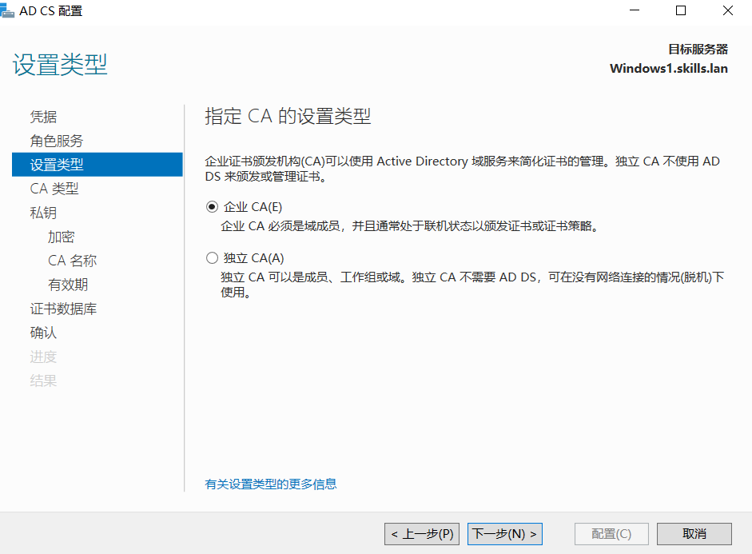
Task: Click the 取消 button
Action: click(x=694, y=533)
